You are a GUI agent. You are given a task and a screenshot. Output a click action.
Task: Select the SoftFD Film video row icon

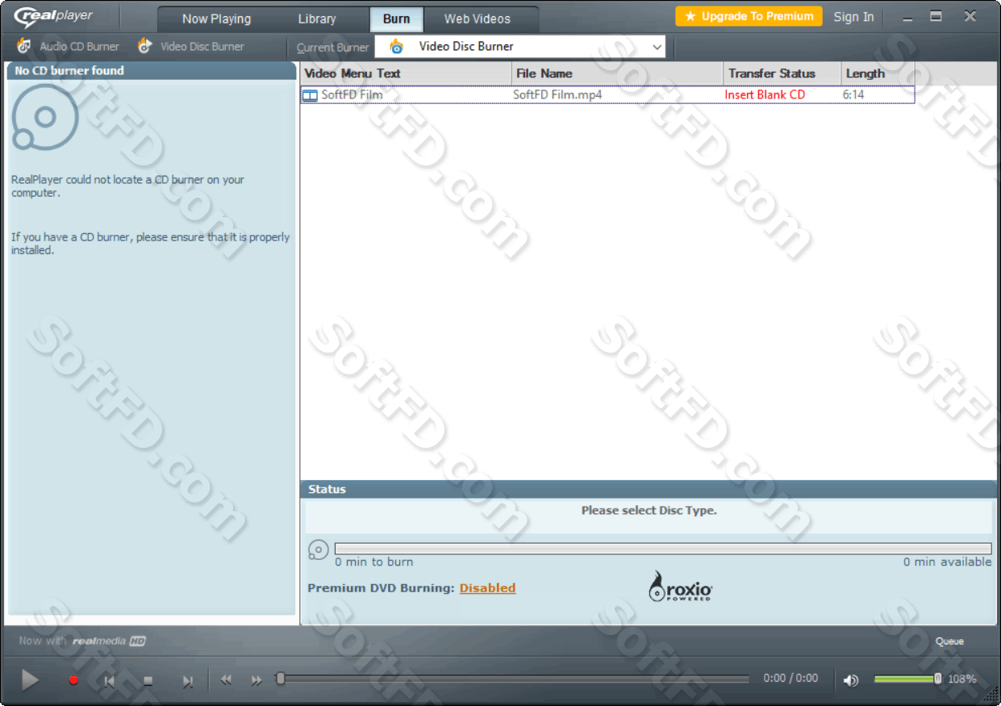(310, 95)
